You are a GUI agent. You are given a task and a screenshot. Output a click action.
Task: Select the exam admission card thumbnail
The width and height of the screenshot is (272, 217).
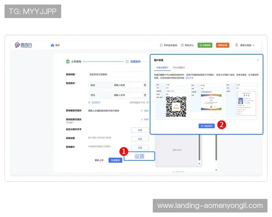(242, 101)
